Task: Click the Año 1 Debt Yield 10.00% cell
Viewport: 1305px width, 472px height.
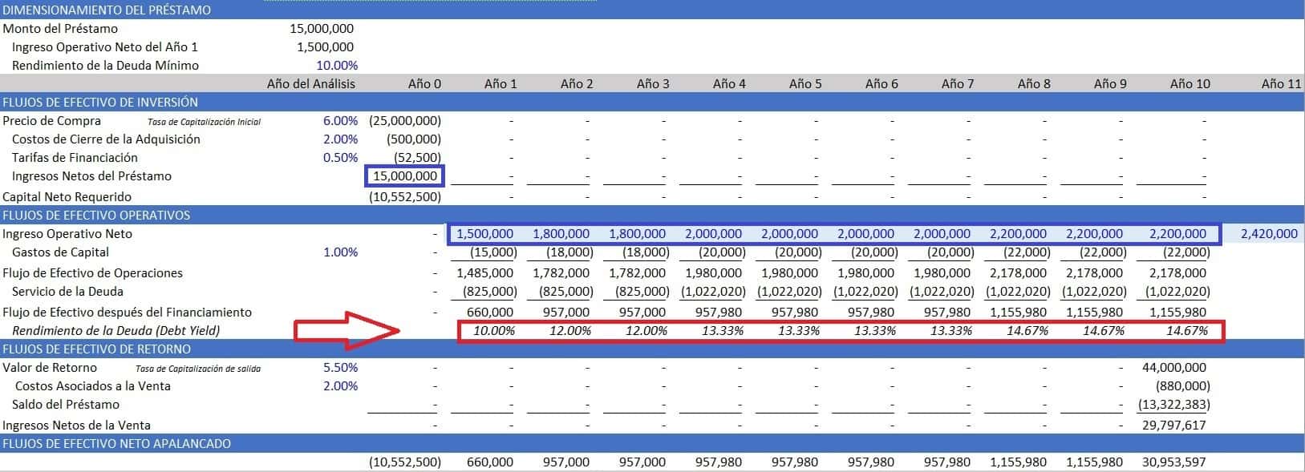Action: pyautogui.click(x=493, y=330)
